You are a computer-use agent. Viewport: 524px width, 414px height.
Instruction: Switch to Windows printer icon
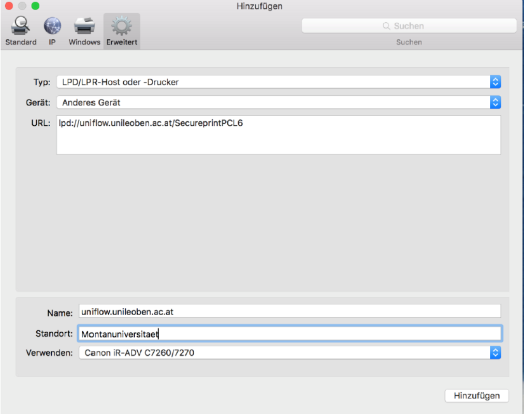pyautogui.click(x=84, y=25)
